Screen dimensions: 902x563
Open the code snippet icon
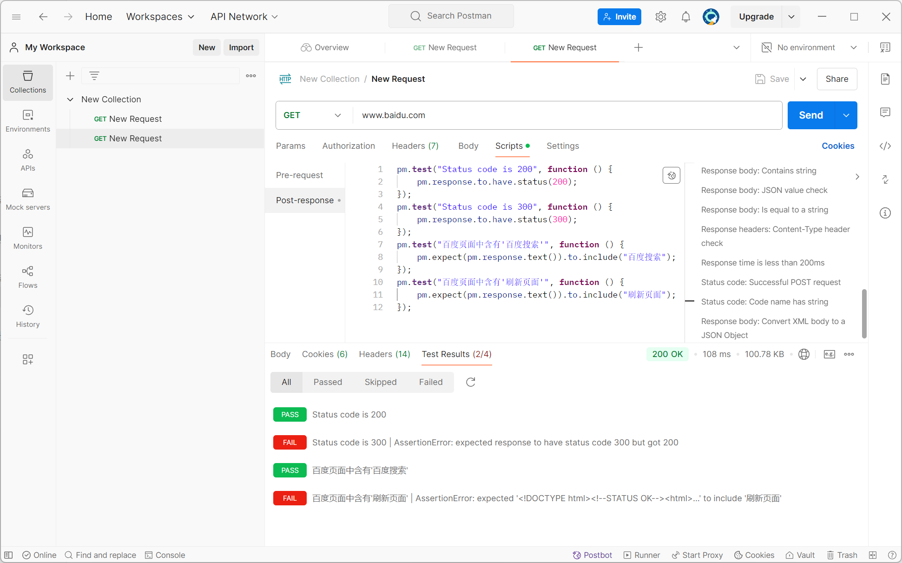pyautogui.click(x=885, y=146)
